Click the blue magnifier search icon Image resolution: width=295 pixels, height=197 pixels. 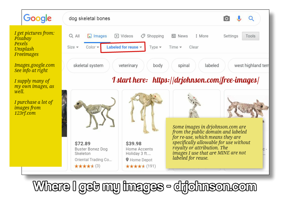click(x=251, y=19)
